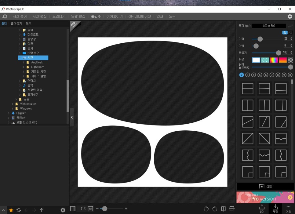Image resolution: width=295 pixels, height=214 pixels.
Task: Select the 5 photos layout count
Action: pyautogui.click(x=260, y=75)
